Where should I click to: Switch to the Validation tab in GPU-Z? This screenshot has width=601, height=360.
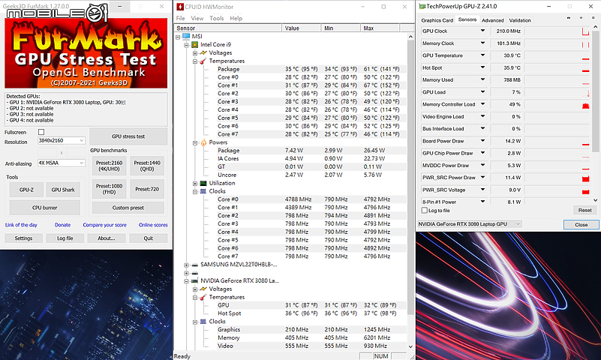(x=520, y=20)
